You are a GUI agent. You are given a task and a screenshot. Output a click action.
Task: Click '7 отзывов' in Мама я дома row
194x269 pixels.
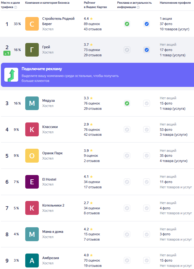(92, 240)
